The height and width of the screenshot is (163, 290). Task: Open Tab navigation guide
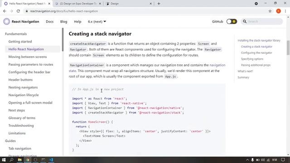pyautogui.click(x=20, y=149)
